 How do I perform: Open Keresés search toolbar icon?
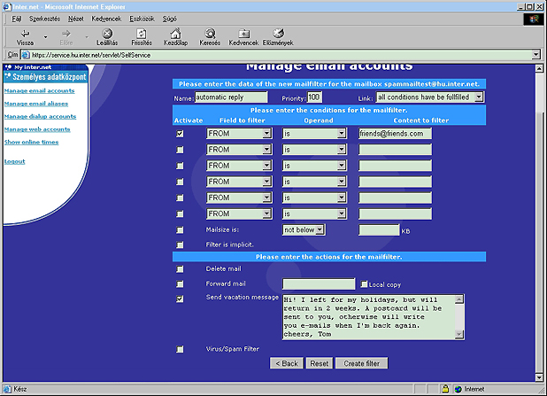(x=210, y=33)
